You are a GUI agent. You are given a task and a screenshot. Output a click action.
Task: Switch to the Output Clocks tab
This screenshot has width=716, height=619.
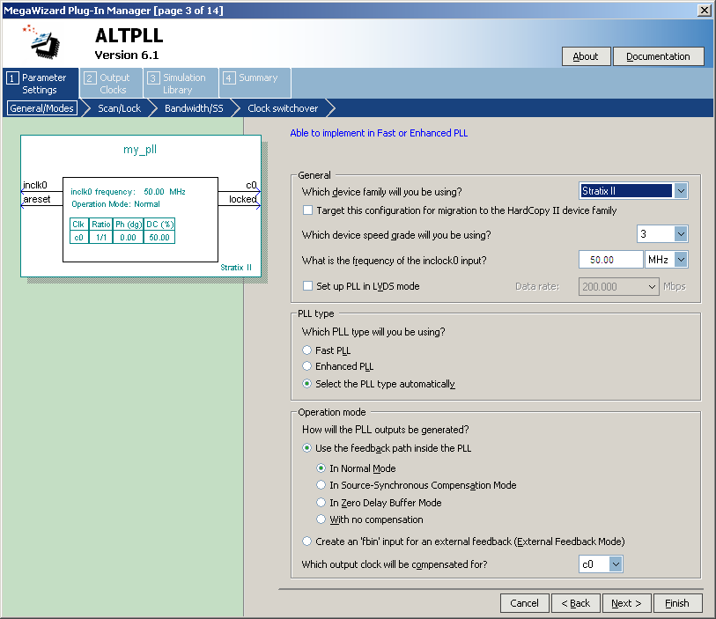point(112,83)
